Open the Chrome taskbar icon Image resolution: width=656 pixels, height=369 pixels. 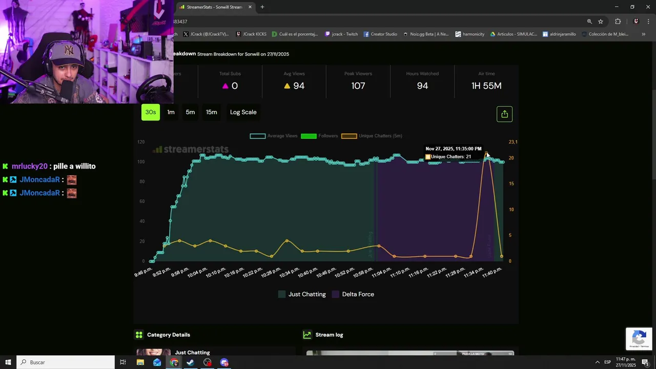[174, 362]
